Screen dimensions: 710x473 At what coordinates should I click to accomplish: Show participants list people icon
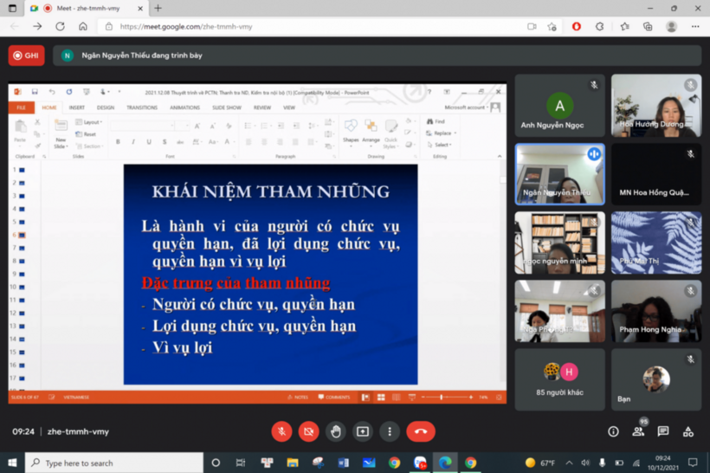(638, 431)
